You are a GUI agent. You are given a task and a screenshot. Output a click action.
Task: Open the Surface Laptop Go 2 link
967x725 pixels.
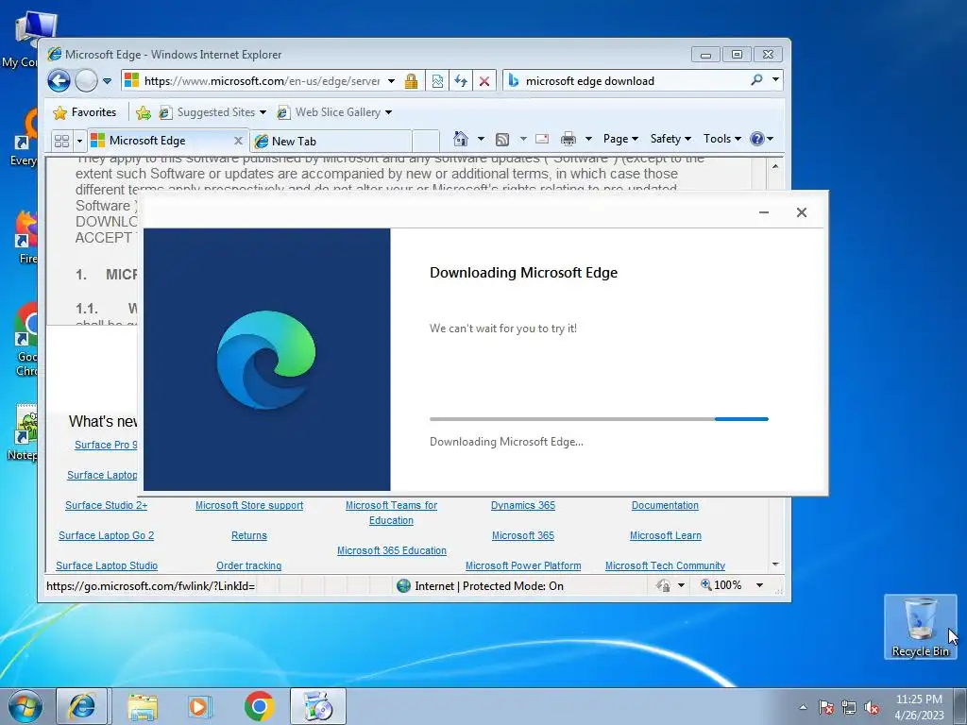(x=106, y=536)
